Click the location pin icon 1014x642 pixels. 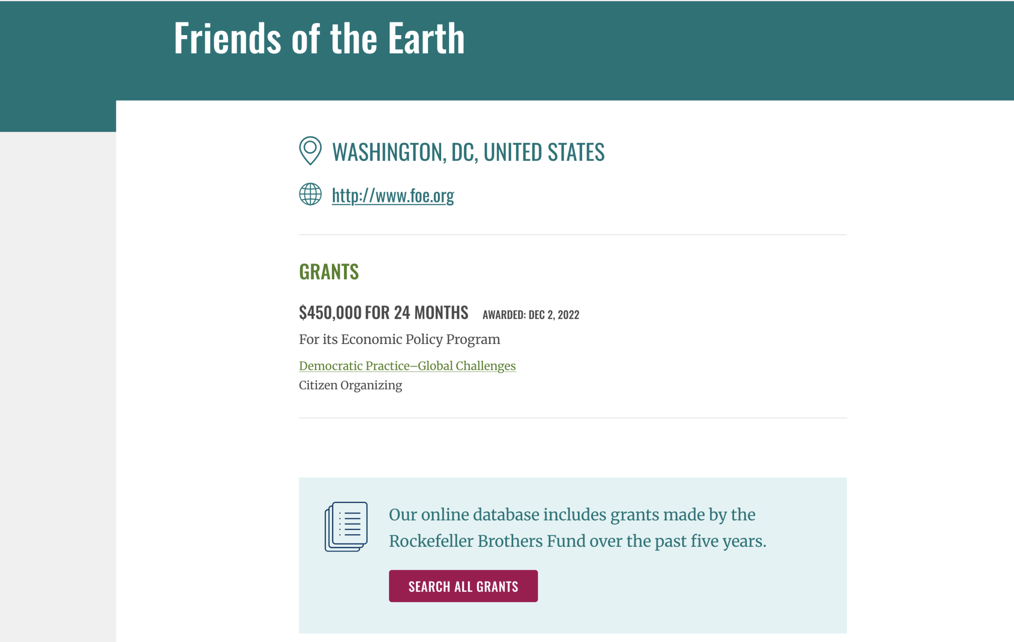[x=310, y=151]
